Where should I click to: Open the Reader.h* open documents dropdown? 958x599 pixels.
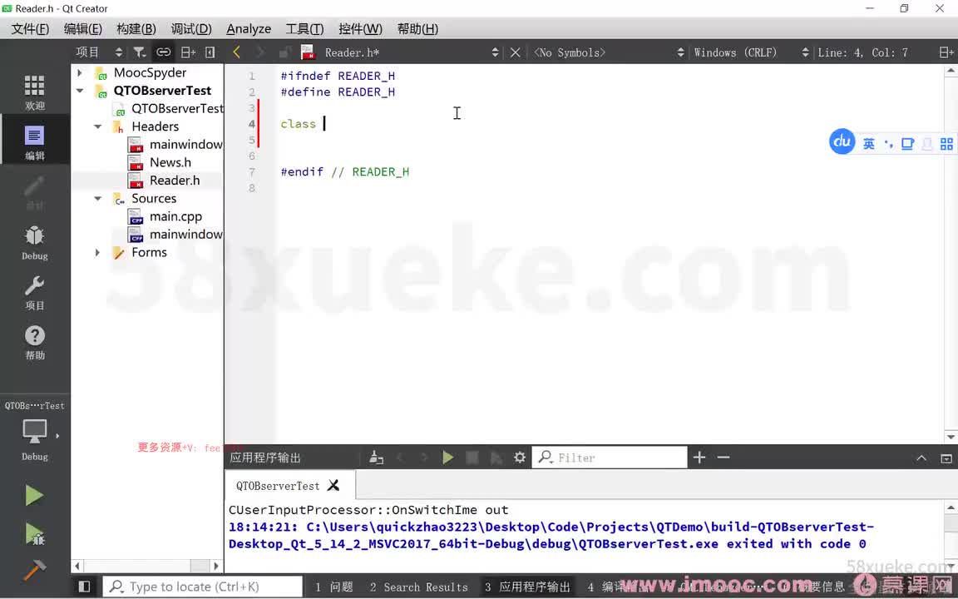click(412, 52)
